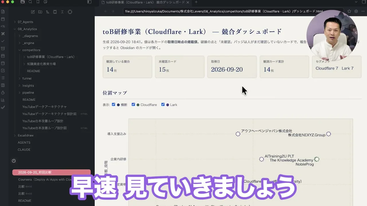Open the kanban columns ribbon icon

point(3,85)
